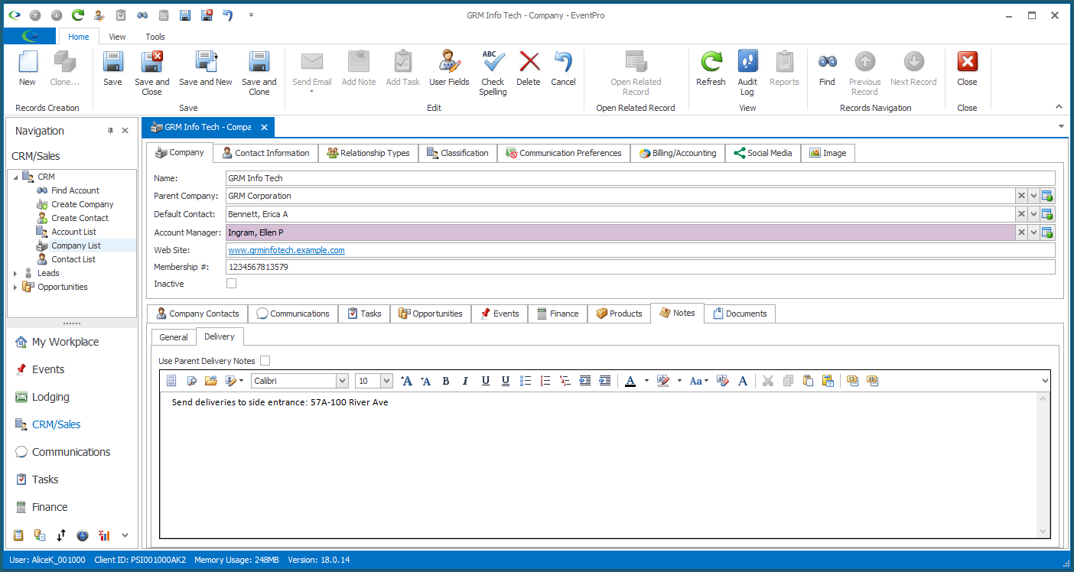Viewport: 1074px width, 572px height.
Task: Open font color dropdown arrow
Action: coord(646,381)
